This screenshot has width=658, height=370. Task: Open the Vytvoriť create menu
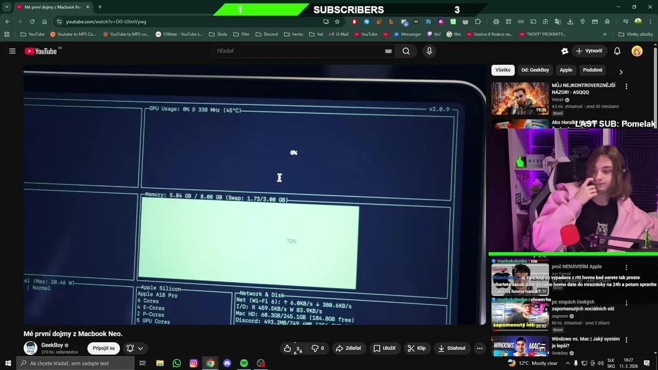click(589, 51)
